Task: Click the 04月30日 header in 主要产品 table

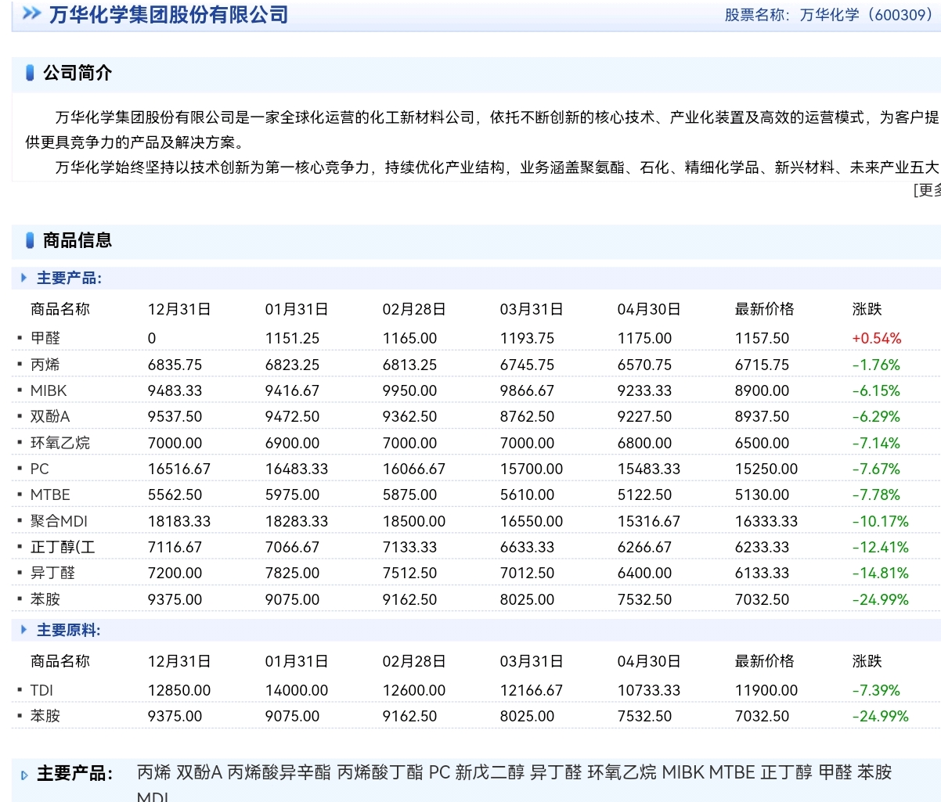Action: point(649,309)
